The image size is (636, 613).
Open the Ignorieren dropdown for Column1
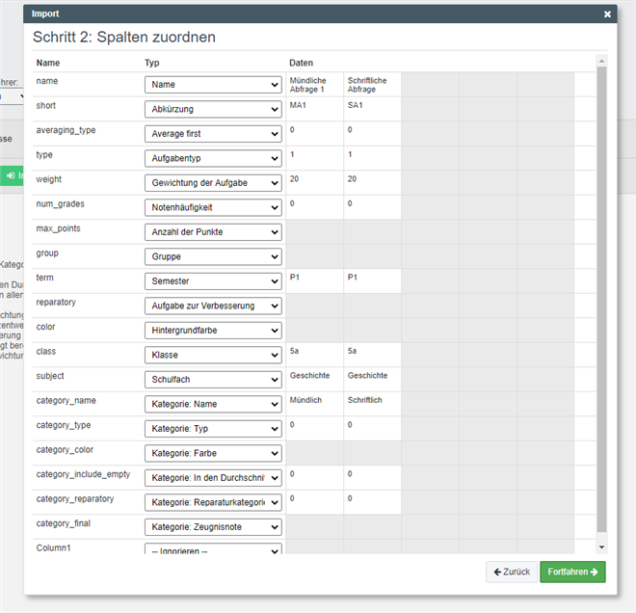click(213, 550)
